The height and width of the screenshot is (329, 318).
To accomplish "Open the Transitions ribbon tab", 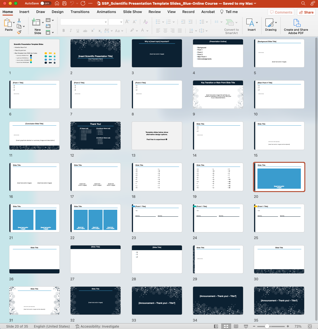I will point(80,12).
